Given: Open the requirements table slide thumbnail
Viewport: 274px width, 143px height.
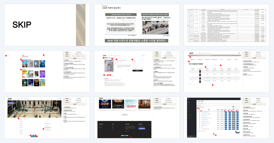Looking at the screenshot, I should click(226, 25).
